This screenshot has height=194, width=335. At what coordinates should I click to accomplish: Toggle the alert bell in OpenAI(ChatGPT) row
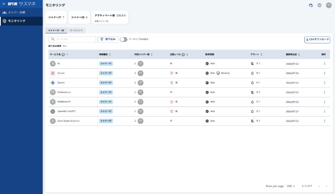(x=253, y=111)
